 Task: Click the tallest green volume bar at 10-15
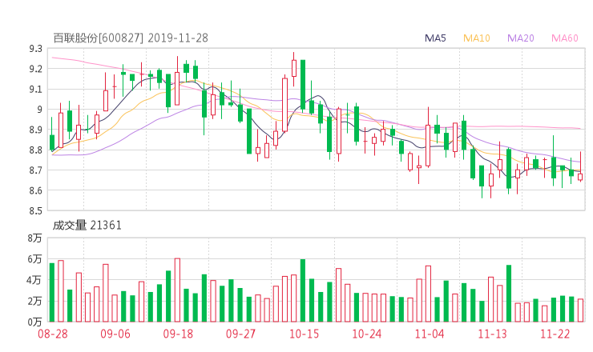point(303,290)
